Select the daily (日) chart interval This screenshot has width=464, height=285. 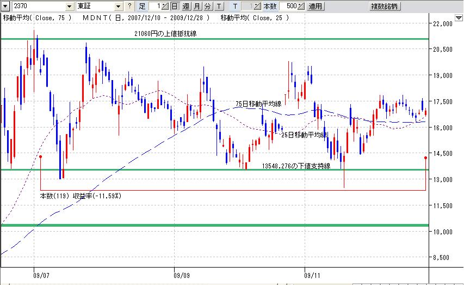pyautogui.click(x=174, y=7)
